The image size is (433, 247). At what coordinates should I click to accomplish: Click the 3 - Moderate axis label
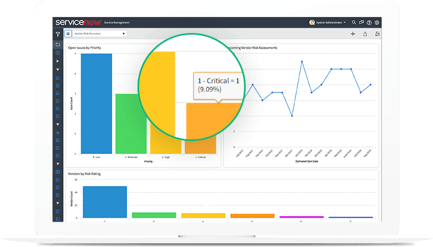(131, 157)
